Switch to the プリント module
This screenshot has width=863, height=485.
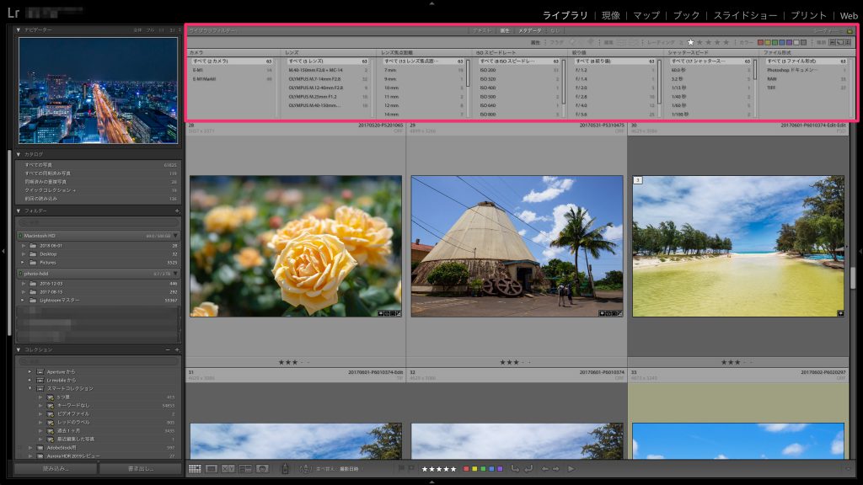click(808, 15)
